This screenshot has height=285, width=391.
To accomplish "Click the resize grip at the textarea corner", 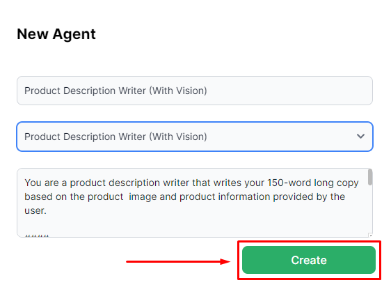I will coord(370,235).
